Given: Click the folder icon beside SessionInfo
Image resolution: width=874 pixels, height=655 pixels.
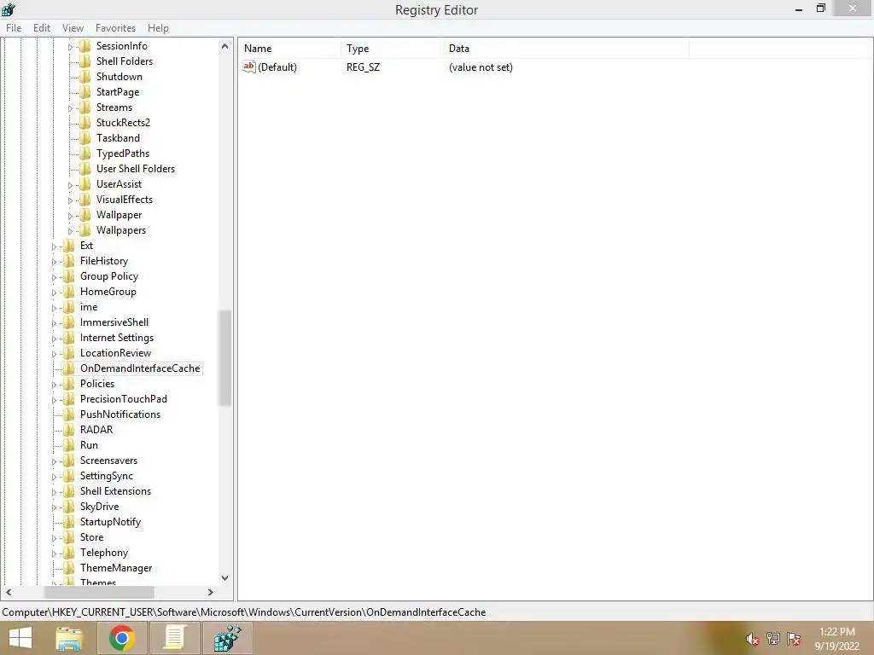Looking at the screenshot, I should pyautogui.click(x=84, y=46).
